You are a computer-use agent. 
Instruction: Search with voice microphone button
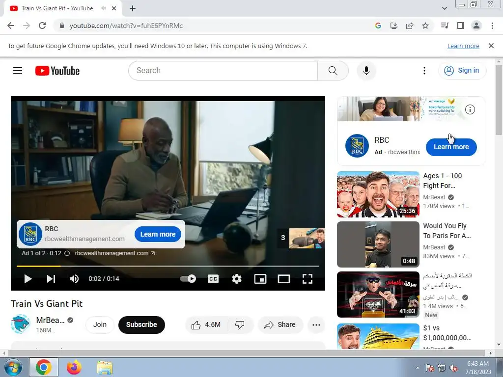(x=366, y=71)
